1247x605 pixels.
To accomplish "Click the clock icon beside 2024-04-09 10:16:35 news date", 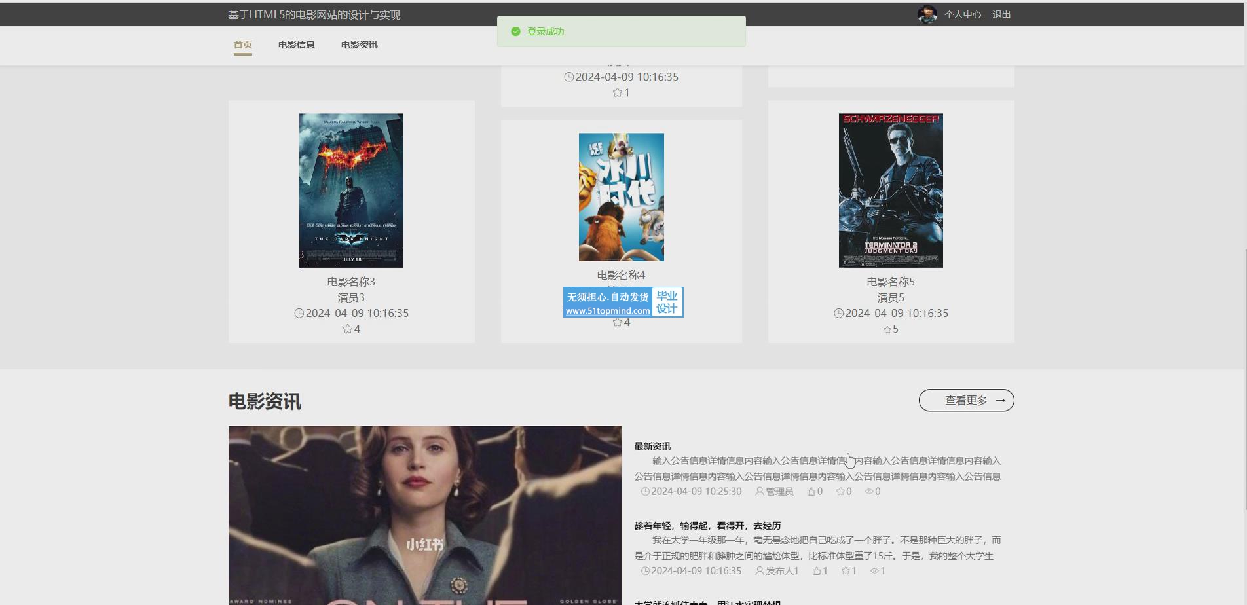I will 645,571.
